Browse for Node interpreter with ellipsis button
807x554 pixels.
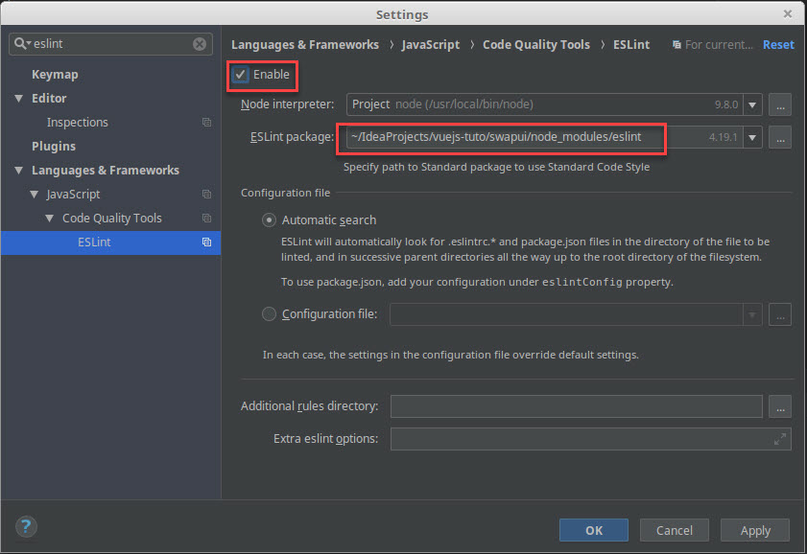click(780, 104)
